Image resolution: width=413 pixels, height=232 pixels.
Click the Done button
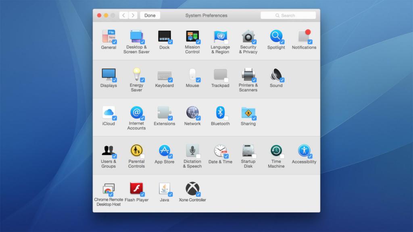[x=150, y=15]
